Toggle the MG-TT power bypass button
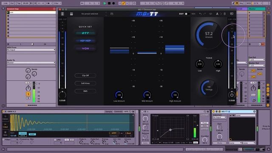Viewport: 272px width, 153px height. (x=232, y=95)
